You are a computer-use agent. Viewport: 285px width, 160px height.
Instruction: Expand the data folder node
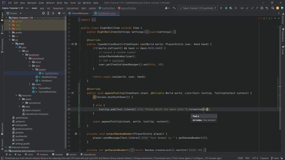click(20, 107)
